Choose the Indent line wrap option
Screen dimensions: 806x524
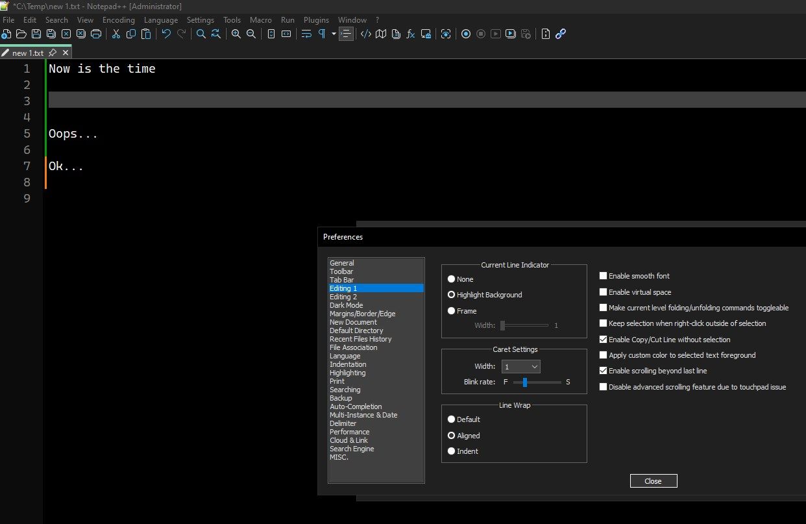tap(452, 451)
